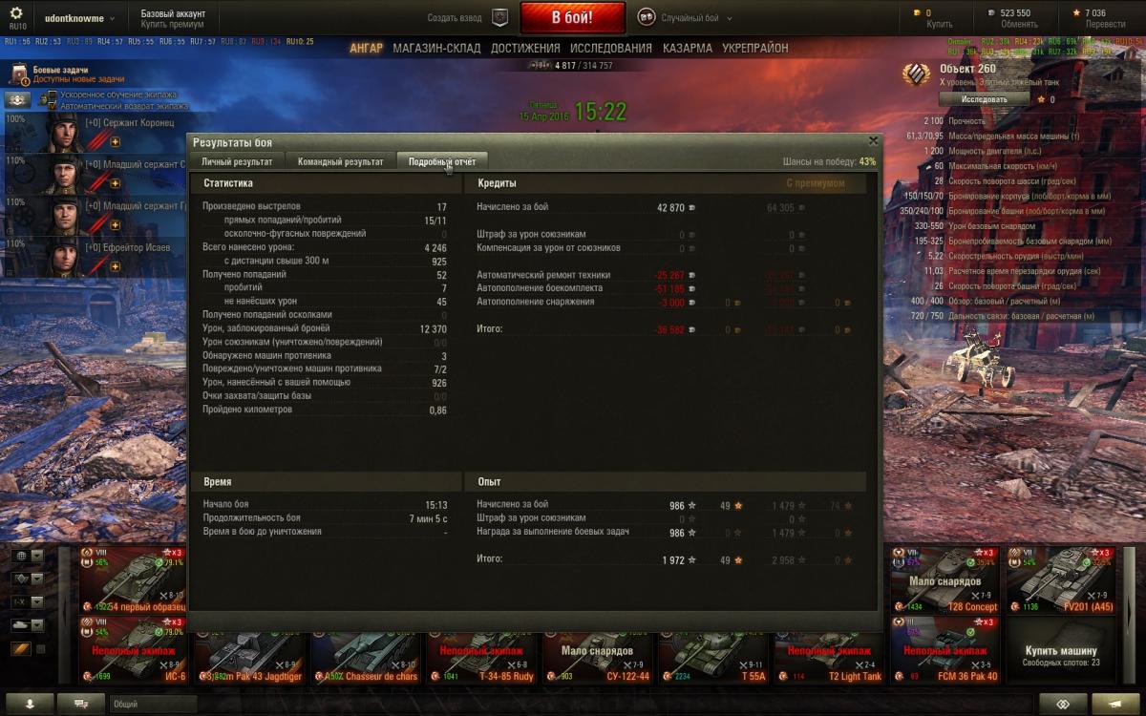The image size is (1146, 716).
Task: Open the vehicle class filter dropdown
Action: coord(28,579)
